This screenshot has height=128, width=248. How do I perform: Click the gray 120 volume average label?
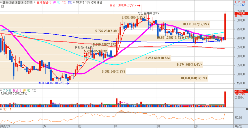click(34, 90)
